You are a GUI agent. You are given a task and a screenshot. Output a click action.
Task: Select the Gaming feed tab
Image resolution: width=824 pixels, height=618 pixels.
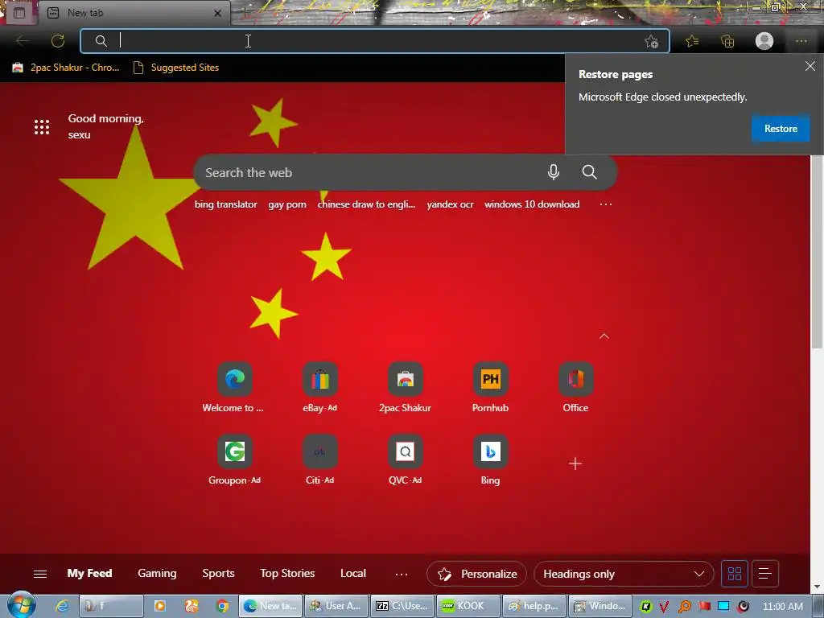157,573
